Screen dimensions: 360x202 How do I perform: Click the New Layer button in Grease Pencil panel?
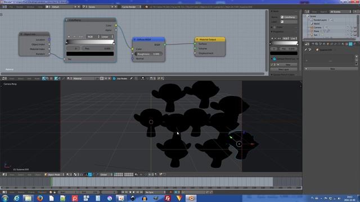[x=283, y=69]
